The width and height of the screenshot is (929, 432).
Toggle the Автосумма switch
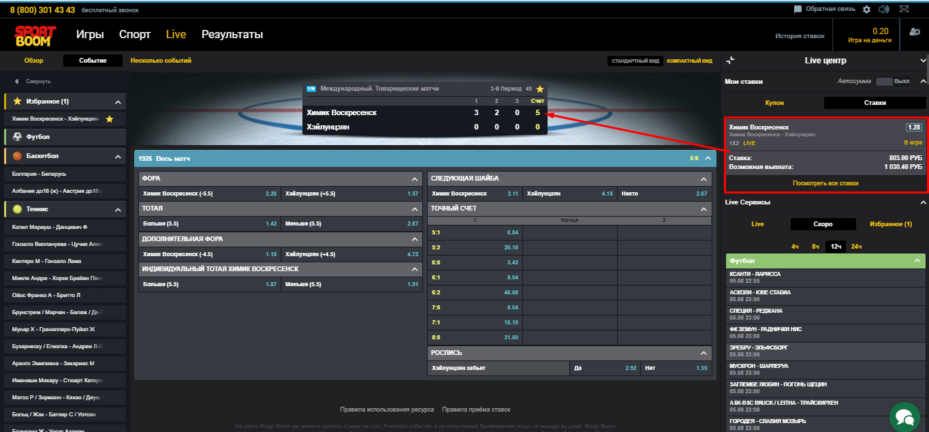[x=883, y=81]
